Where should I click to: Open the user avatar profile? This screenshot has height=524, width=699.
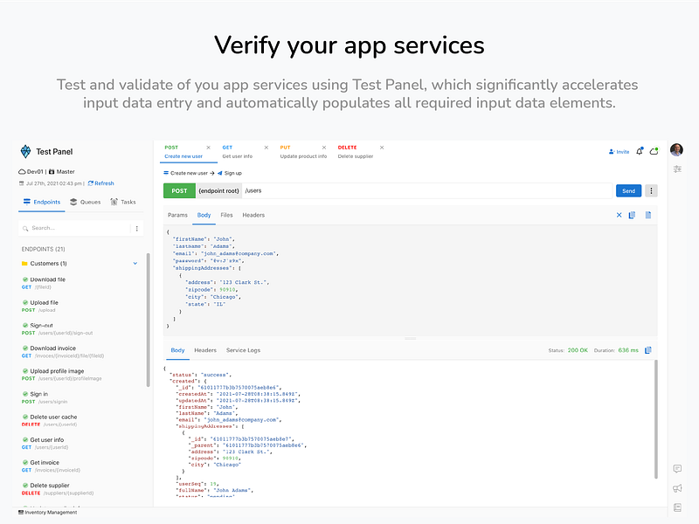point(676,149)
